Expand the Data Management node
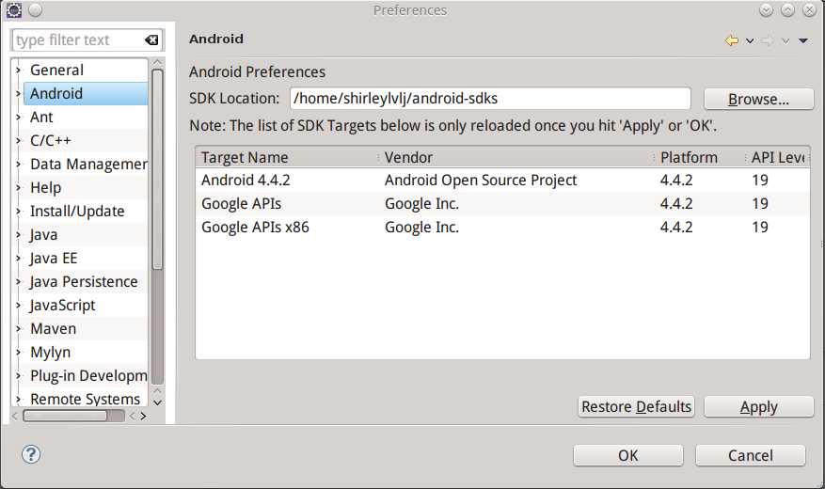 coord(18,164)
